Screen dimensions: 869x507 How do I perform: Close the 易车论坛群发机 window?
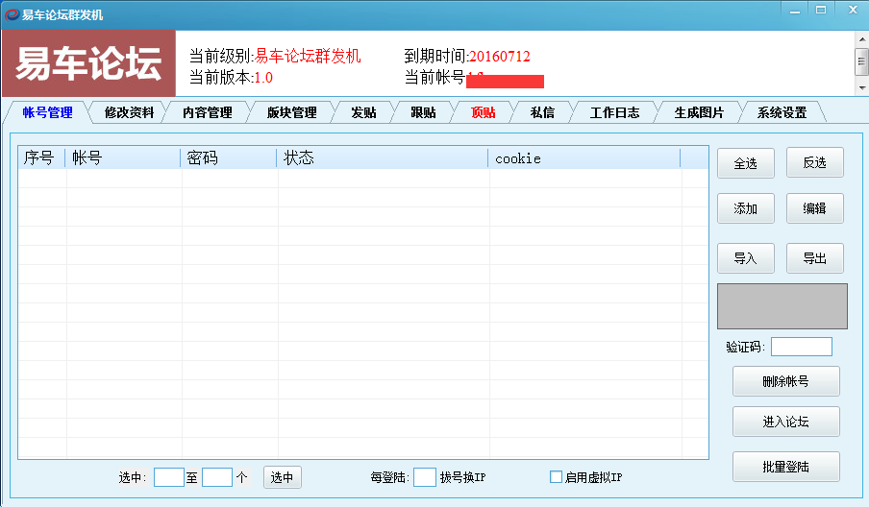[x=853, y=11]
